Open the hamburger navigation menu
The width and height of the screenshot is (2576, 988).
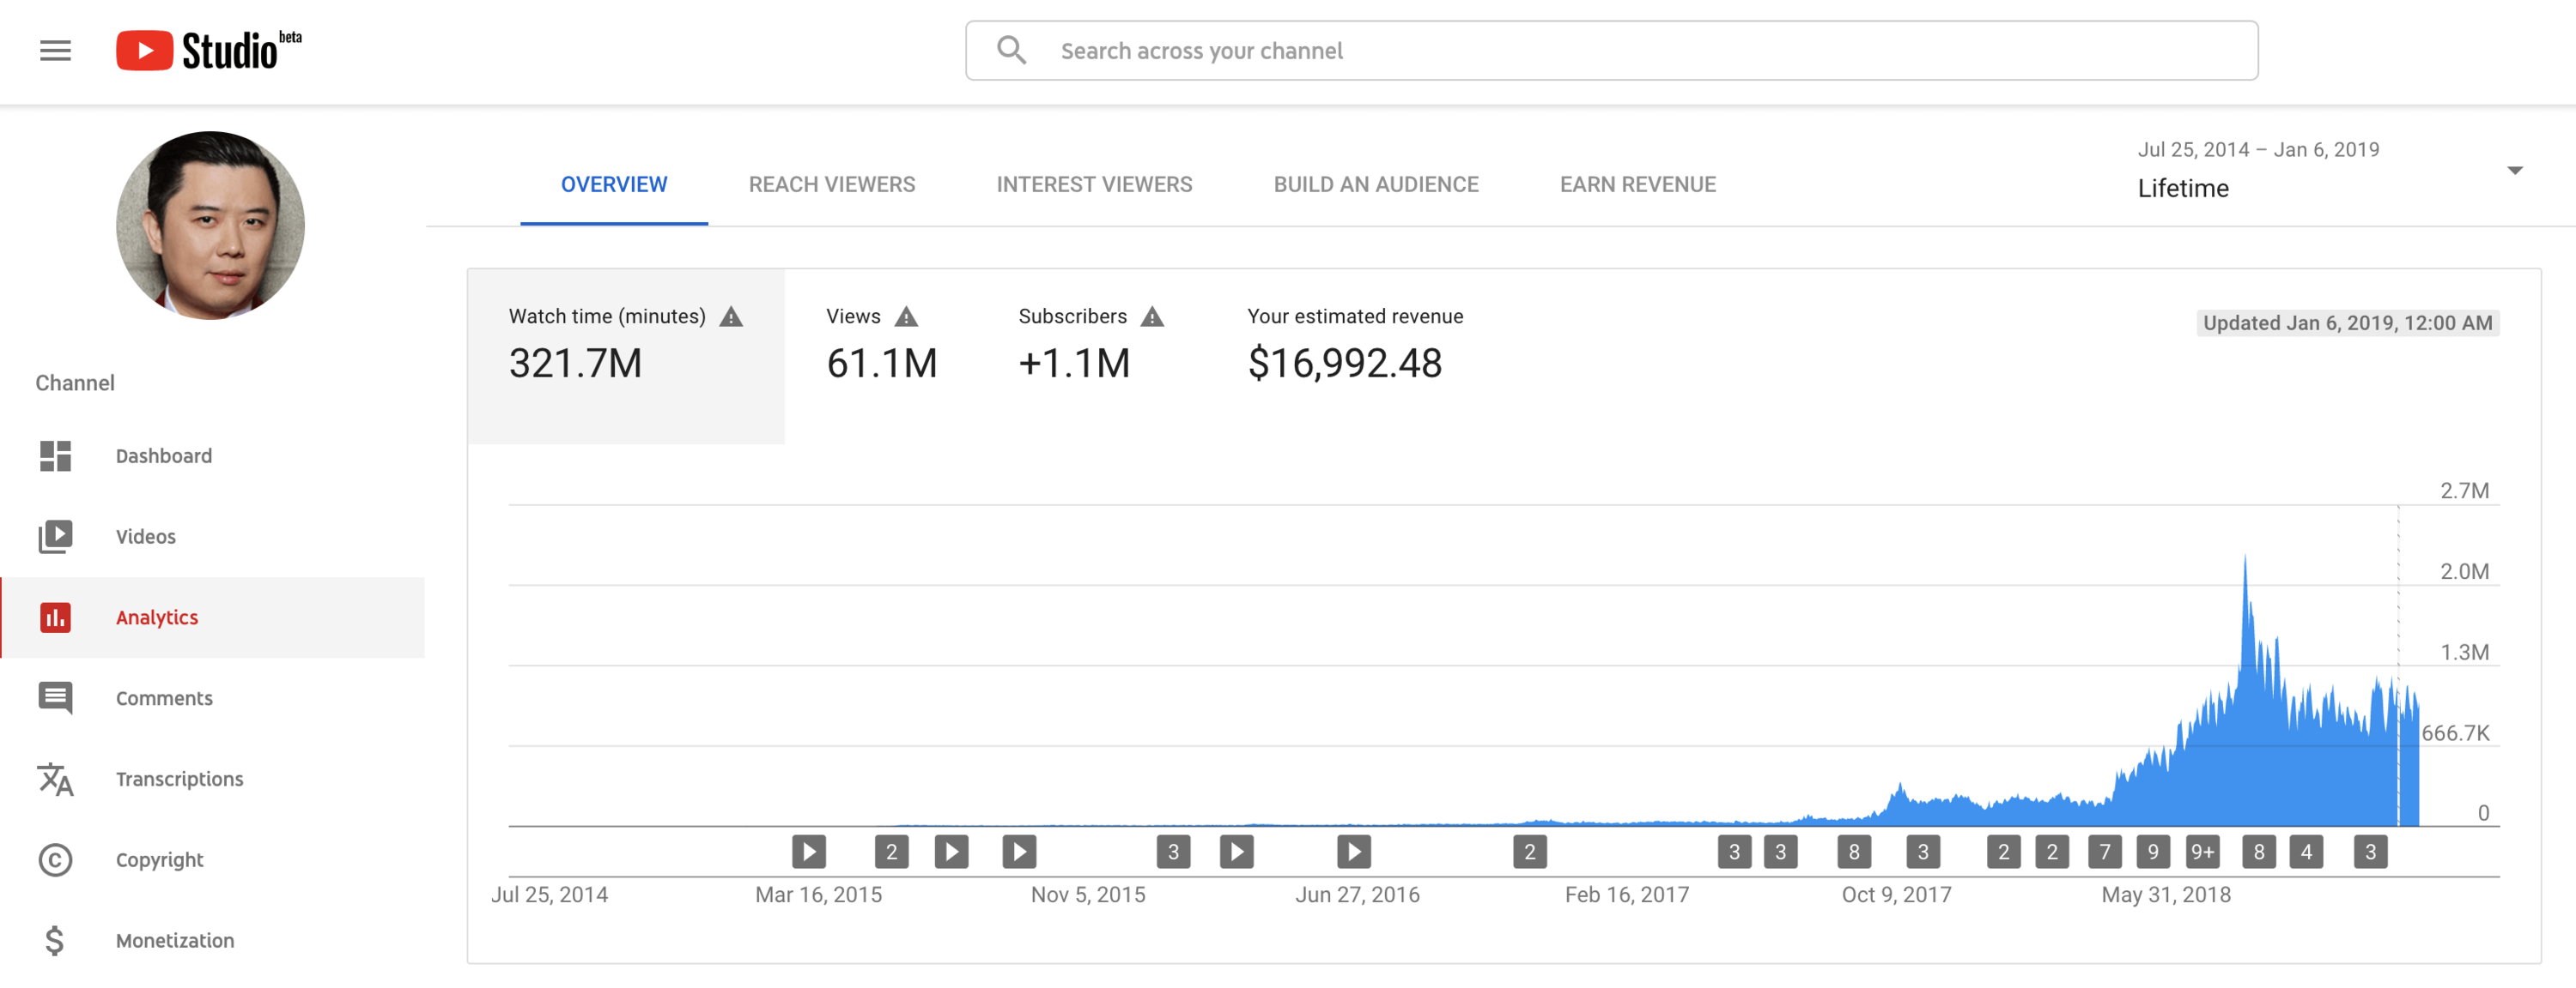pos(55,50)
